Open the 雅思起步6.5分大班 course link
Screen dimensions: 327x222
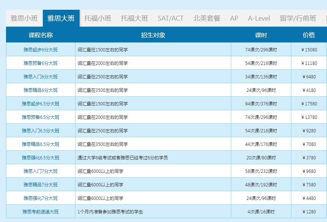pos(41,104)
